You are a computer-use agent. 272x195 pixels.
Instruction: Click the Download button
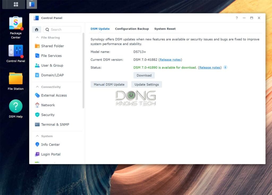[x=144, y=75]
